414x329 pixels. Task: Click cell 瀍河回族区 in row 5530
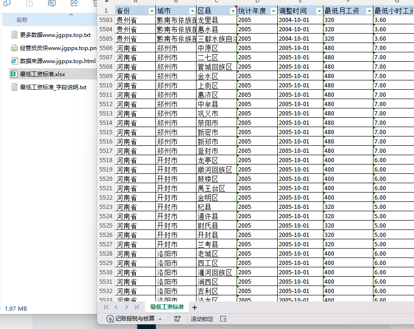pos(217,272)
